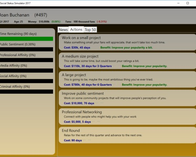
Task: Click the Public Sentiment progress bar
Action: click(x=27, y=49)
